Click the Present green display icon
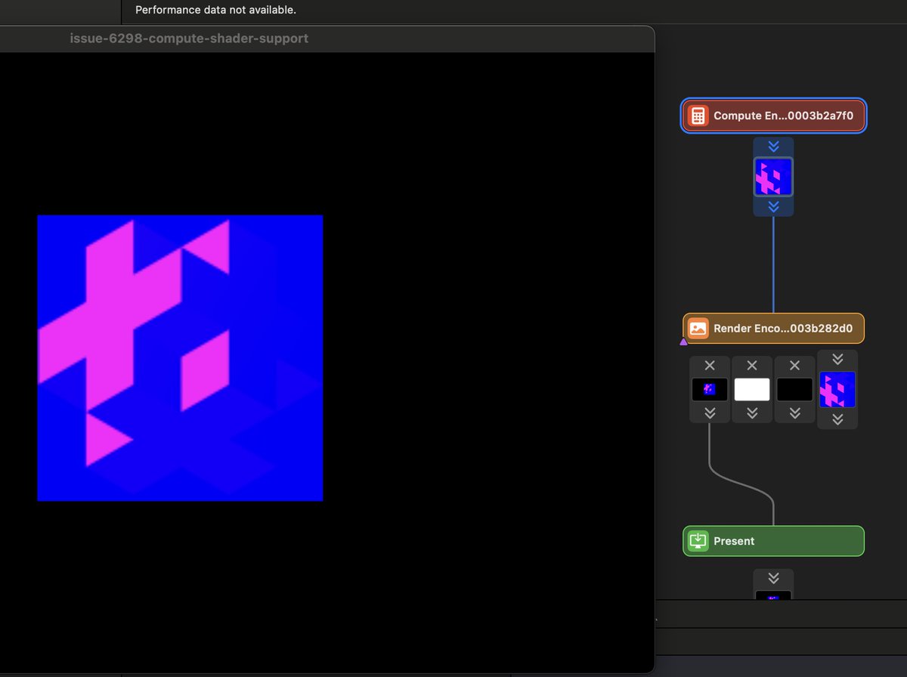The width and height of the screenshot is (907, 677). [x=697, y=541]
